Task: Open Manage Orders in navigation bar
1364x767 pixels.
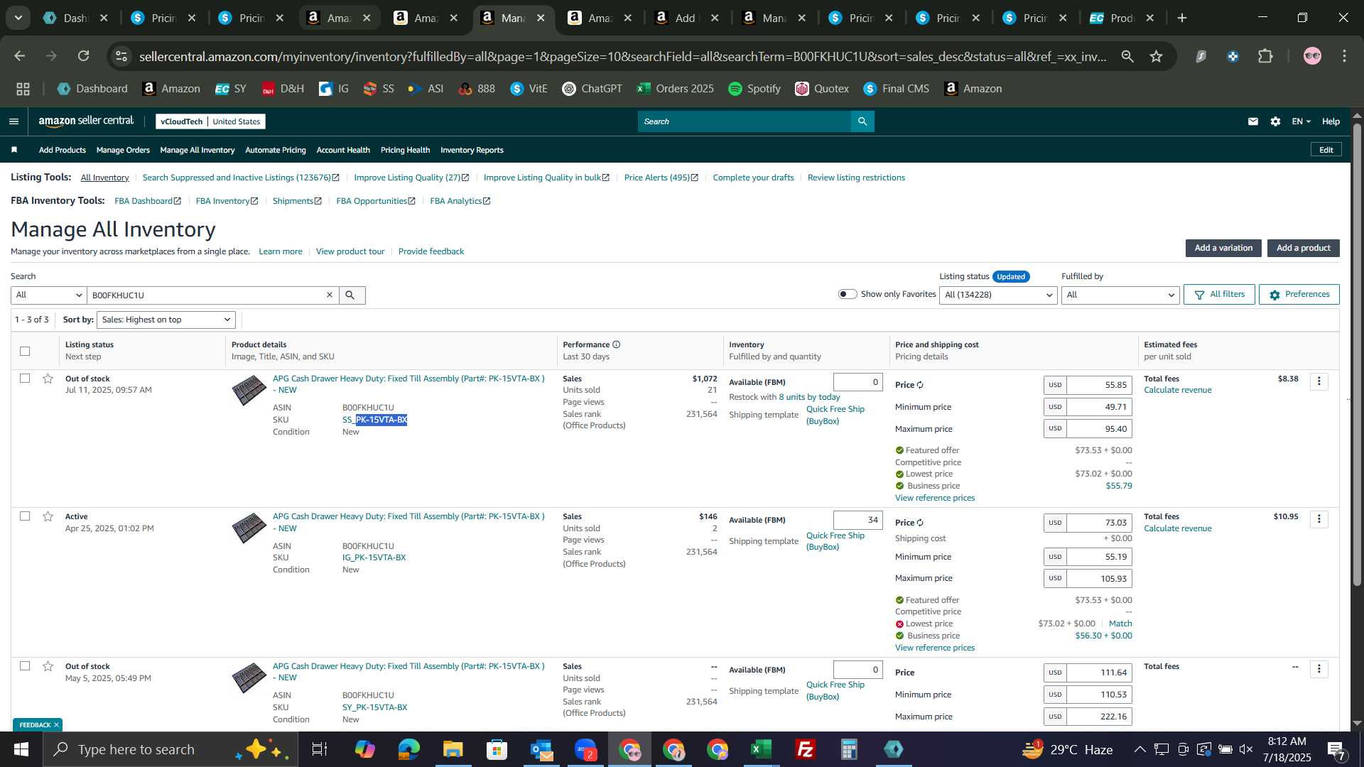Action: coord(123,150)
